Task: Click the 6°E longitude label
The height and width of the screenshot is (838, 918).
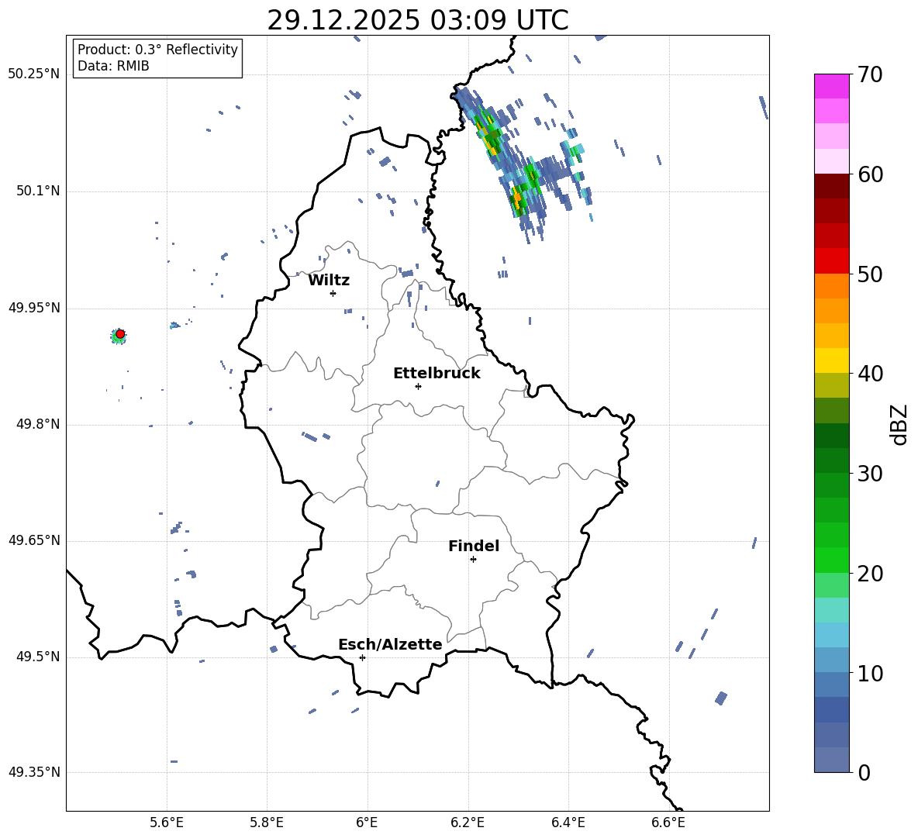Action: (x=367, y=822)
